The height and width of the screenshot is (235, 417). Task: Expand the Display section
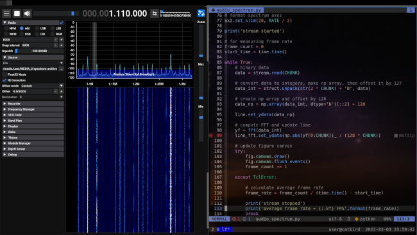point(33,126)
